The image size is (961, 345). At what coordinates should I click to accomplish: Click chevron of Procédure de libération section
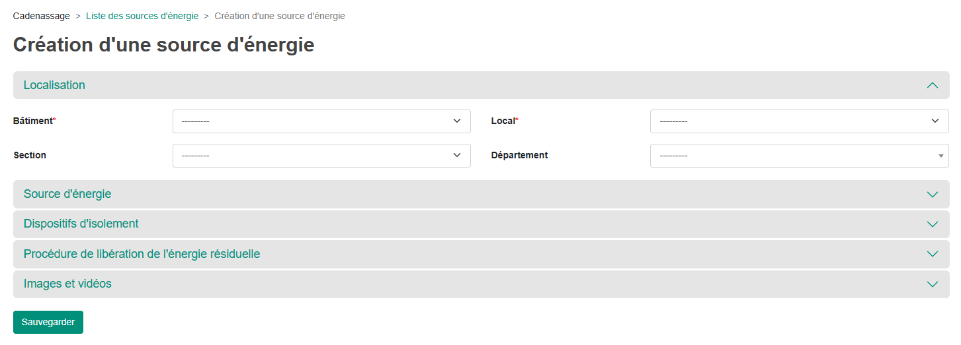coord(933,254)
